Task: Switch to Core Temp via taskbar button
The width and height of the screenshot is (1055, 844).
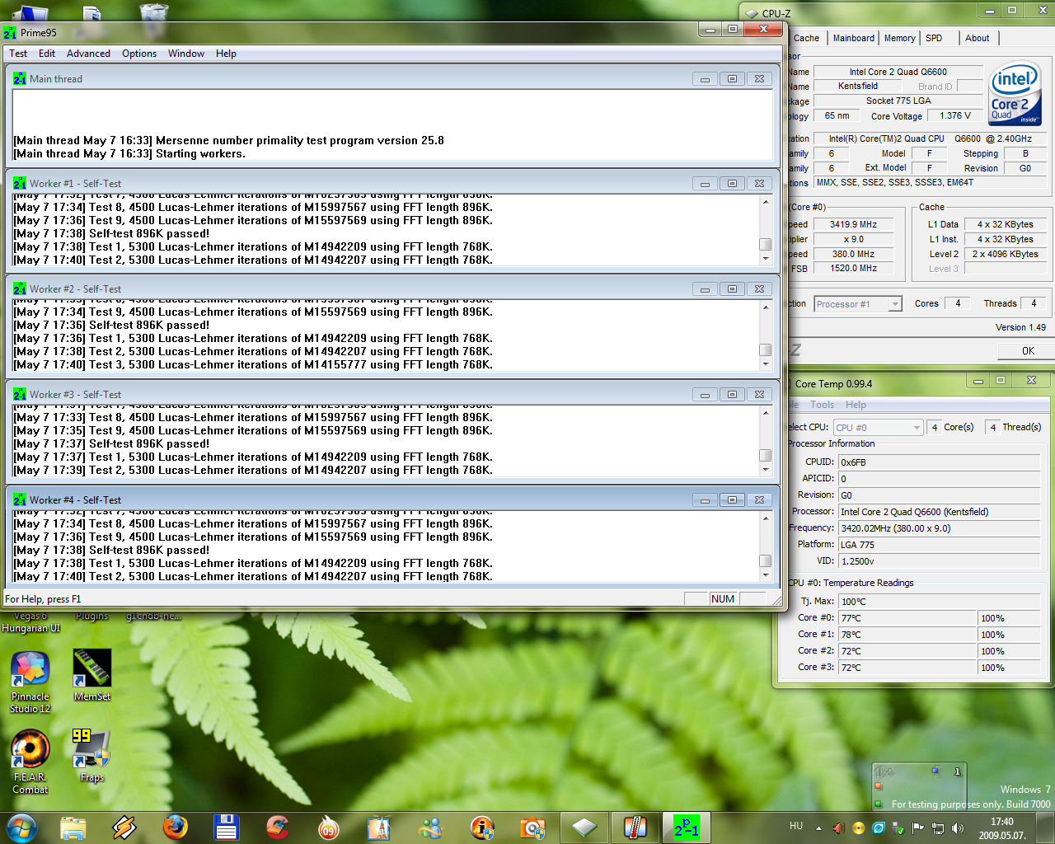Action: click(x=635, y=828)
